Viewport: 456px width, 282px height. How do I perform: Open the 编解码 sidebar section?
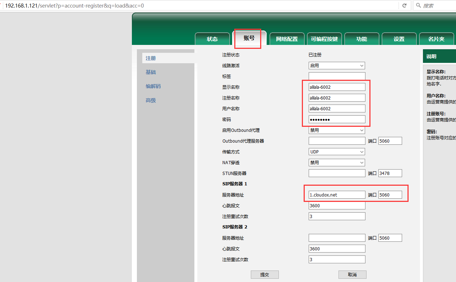[x=153, y=86]
